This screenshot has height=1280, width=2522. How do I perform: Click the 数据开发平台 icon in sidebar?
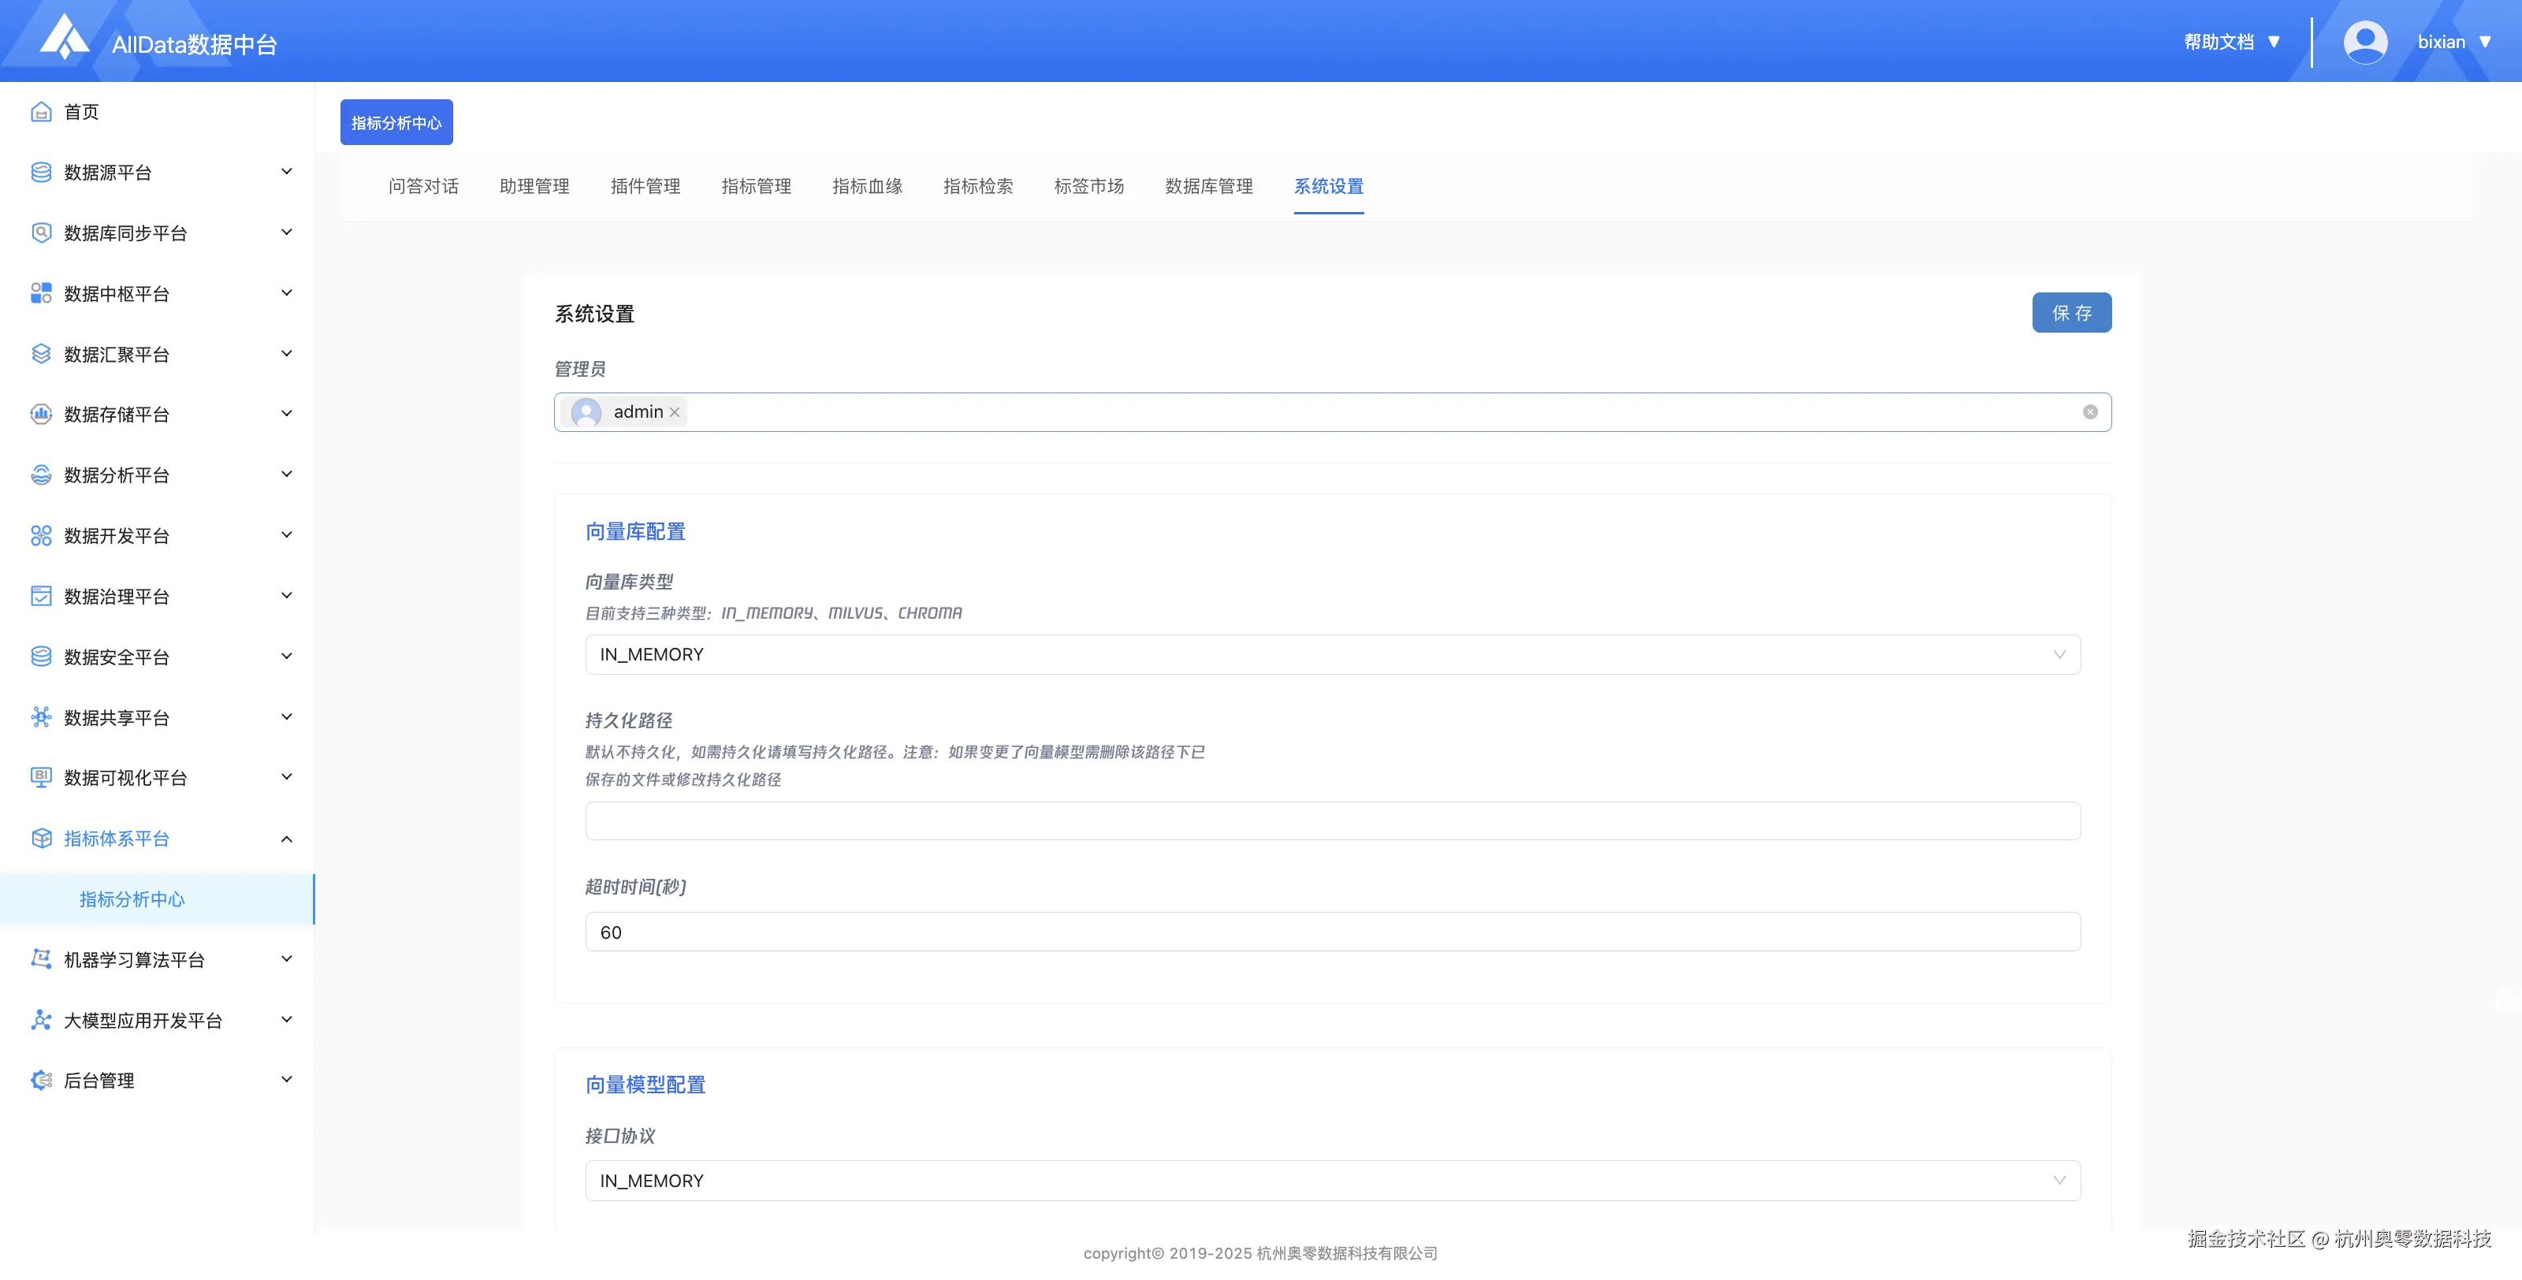[41, 536]
